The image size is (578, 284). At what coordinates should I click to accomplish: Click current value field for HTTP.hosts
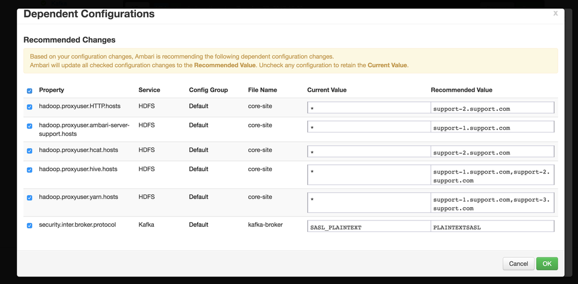pos(369,108)
